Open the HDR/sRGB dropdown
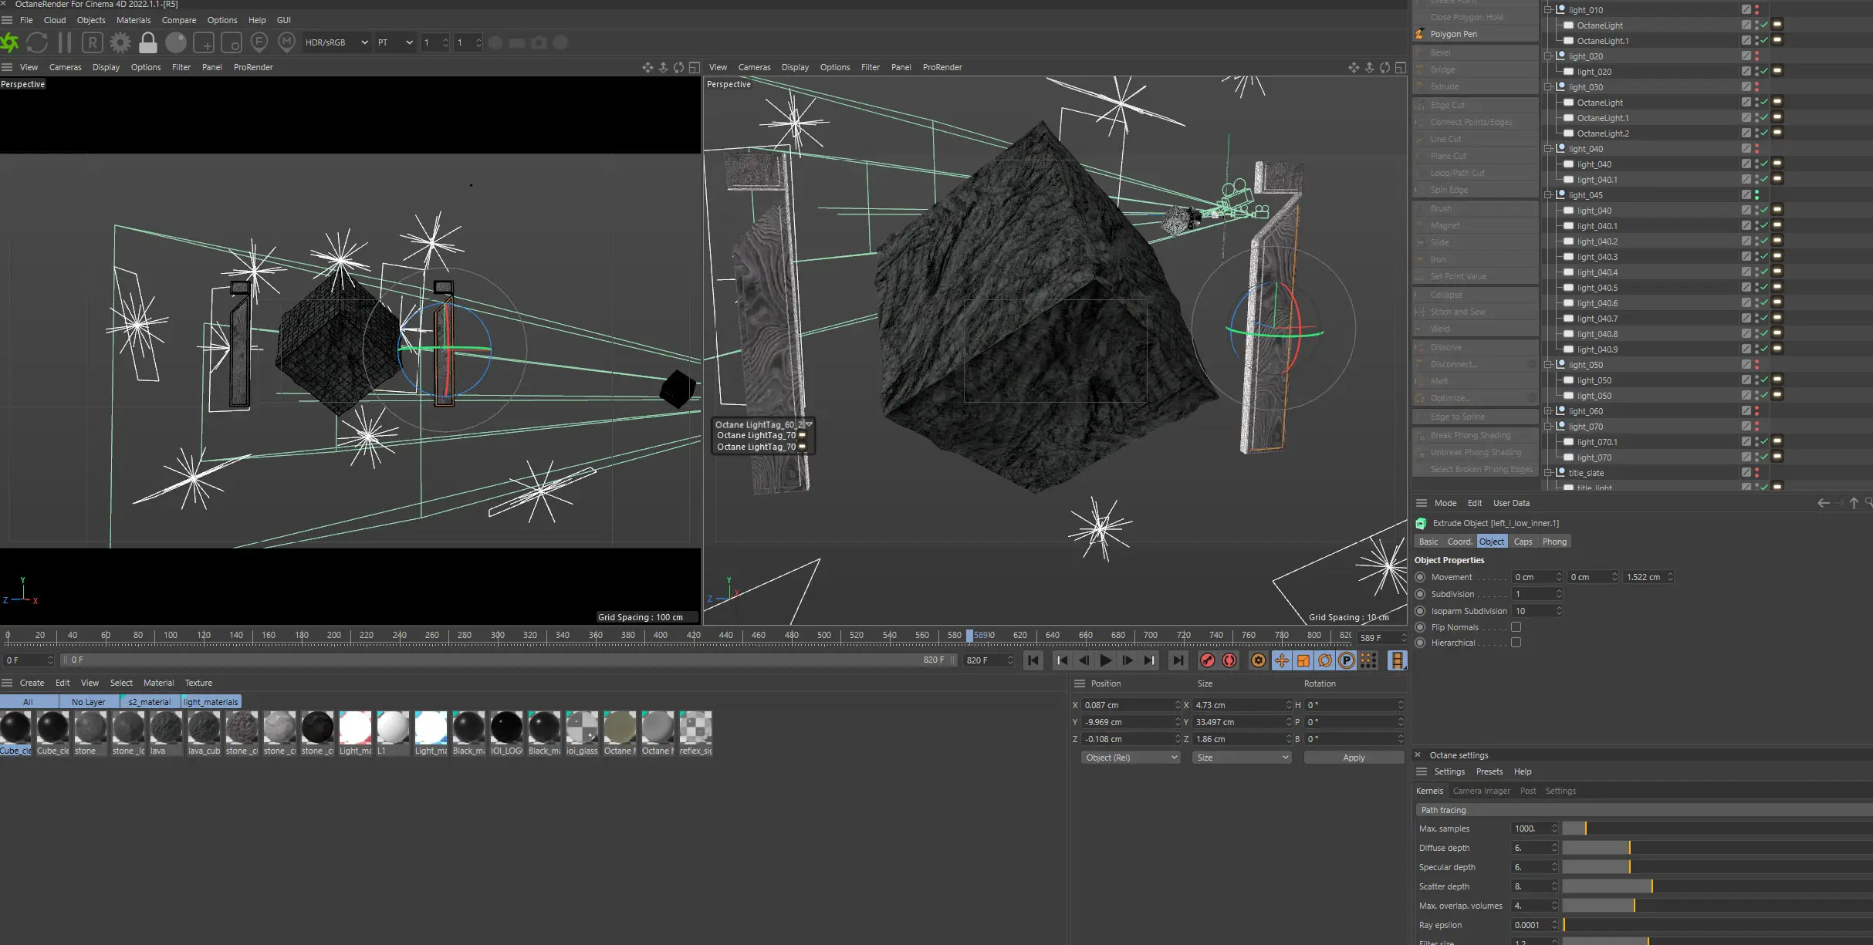The image size is (1873, 945). click(x=336, y=42)
